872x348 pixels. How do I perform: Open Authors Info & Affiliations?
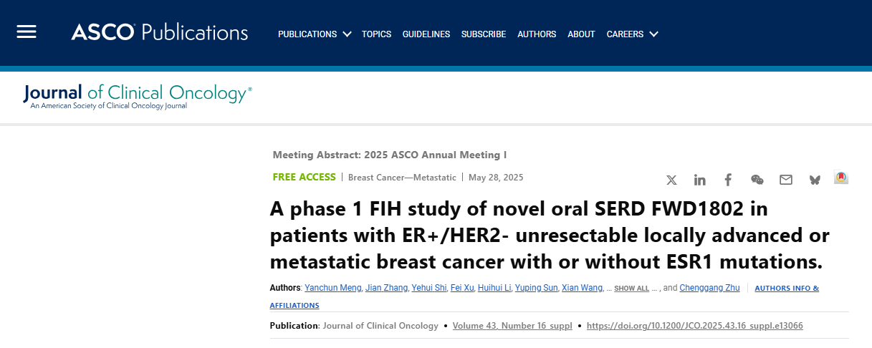[786, 289]
